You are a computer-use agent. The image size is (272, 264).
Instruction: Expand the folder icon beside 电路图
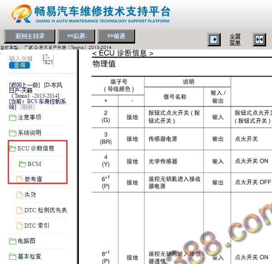[x=13, y=241]
